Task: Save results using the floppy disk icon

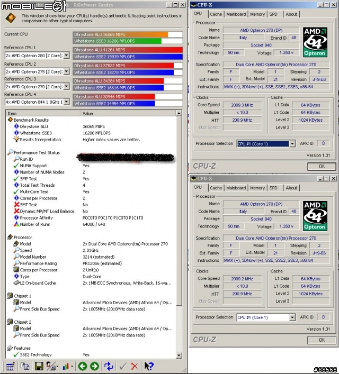Action: coord(39,366)
